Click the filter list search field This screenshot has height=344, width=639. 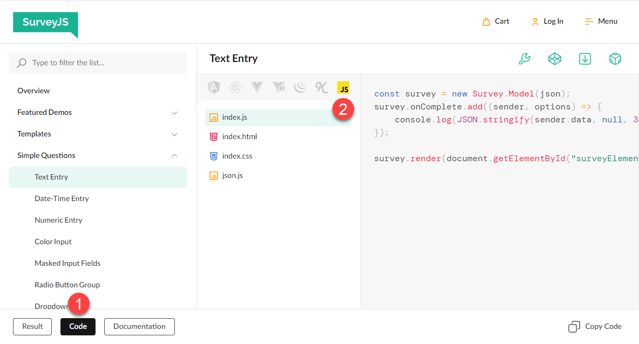tap(98, 63)
